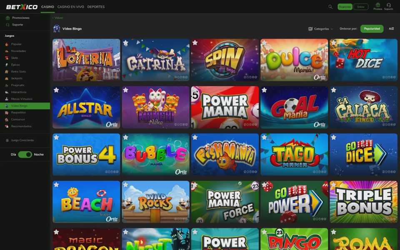Screen dimensions: 400x250
Task: Click the Entrar login button
Action: [x=361, y=7]
